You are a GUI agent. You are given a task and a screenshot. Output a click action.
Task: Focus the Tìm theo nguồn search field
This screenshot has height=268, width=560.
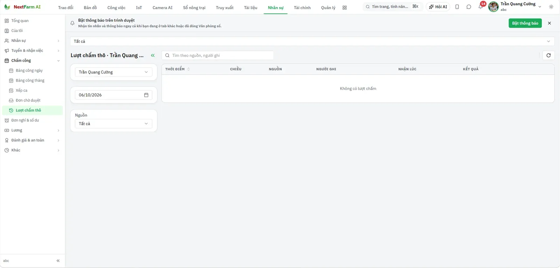coord(218,55)
